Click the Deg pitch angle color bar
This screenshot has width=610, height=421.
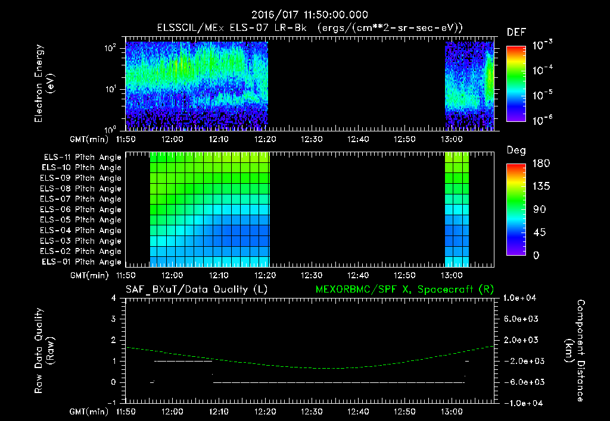(516, 210)
